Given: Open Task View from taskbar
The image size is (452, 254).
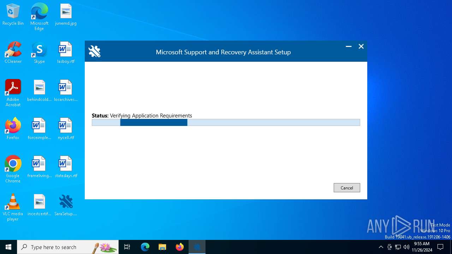Looking at the screenshot, I should (127, 247).
